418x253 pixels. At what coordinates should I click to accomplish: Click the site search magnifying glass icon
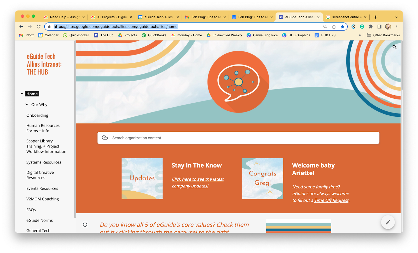click(x=394, y=47)
